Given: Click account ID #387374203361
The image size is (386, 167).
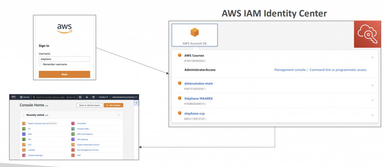Looking at the screenshot, I should (x=195, y=89).
